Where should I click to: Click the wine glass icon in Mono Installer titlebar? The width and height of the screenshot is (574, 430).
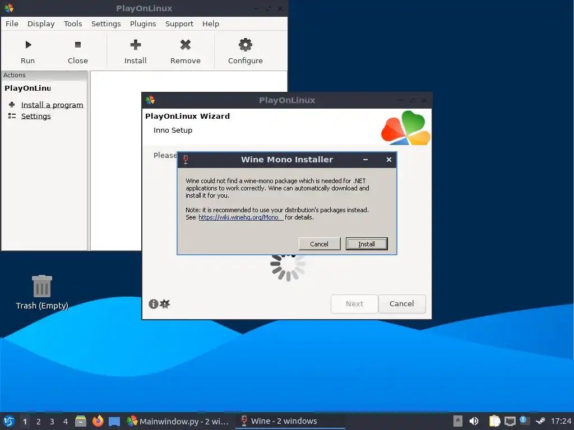tap(186, 160)
